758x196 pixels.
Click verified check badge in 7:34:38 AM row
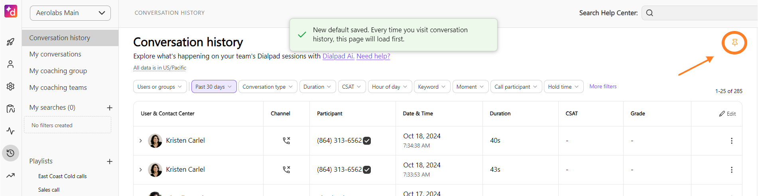point(367,141)
